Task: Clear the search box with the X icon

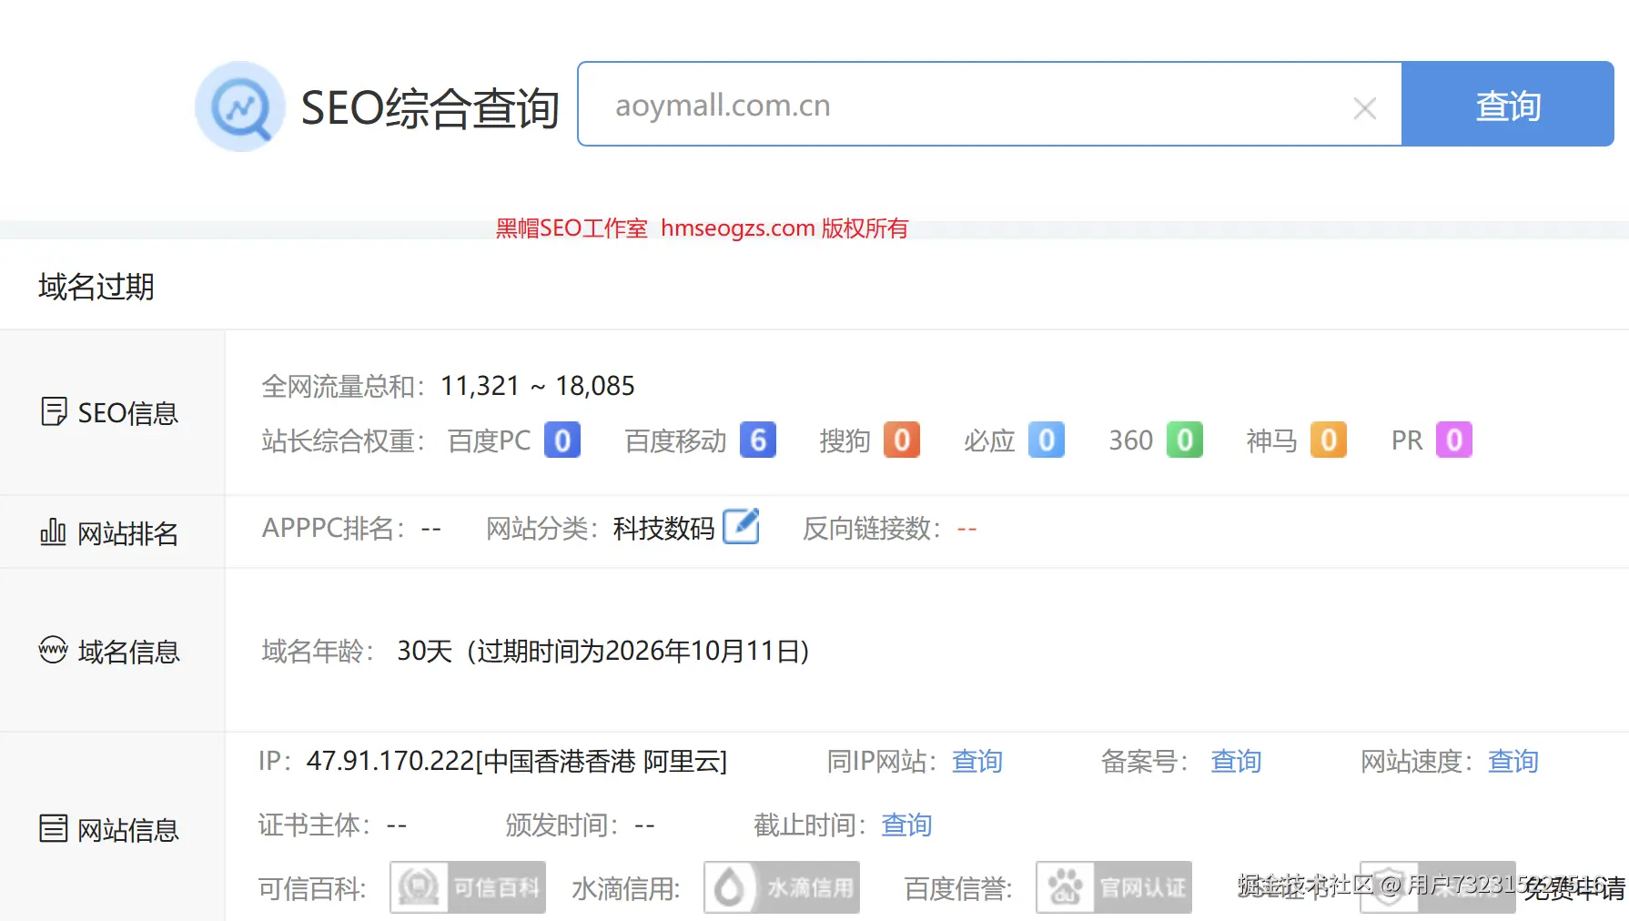Action: point(1364,107)
